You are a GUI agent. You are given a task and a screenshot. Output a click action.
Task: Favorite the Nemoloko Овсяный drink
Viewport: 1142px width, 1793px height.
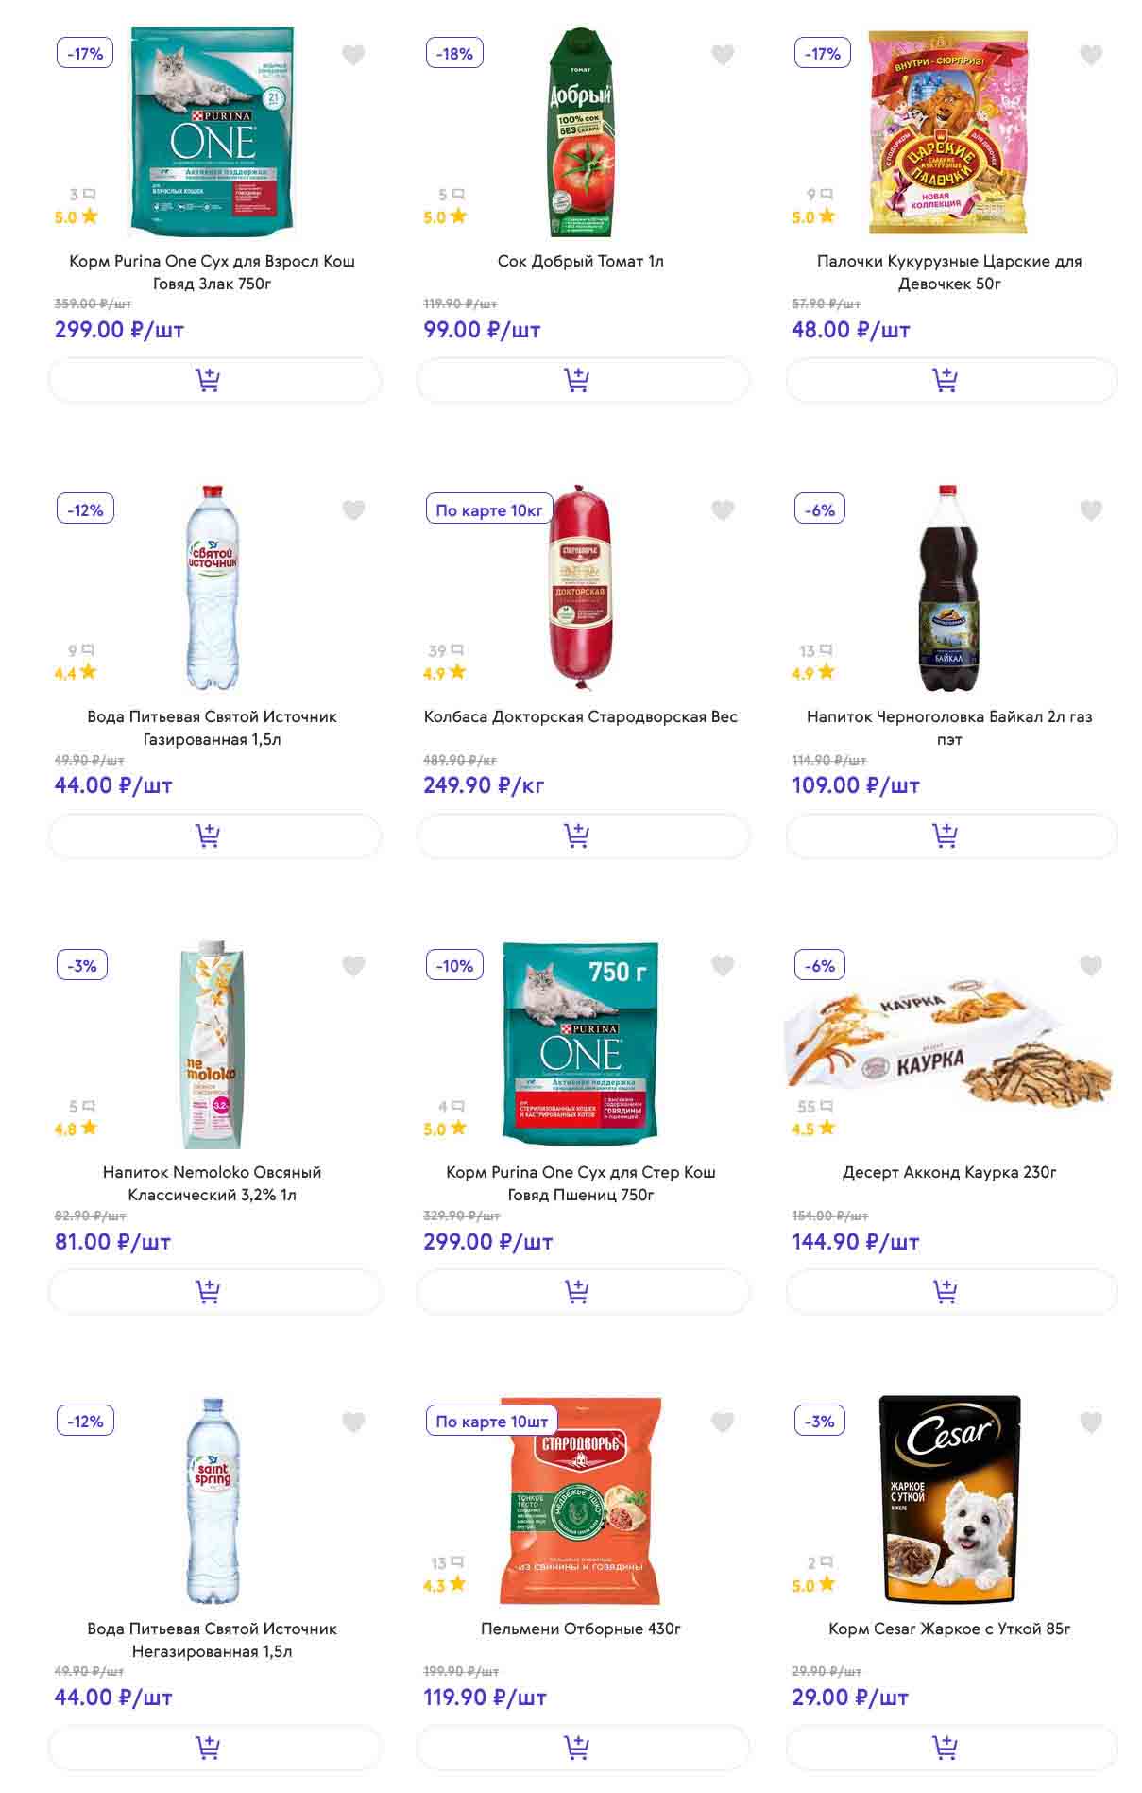(353, 966)
